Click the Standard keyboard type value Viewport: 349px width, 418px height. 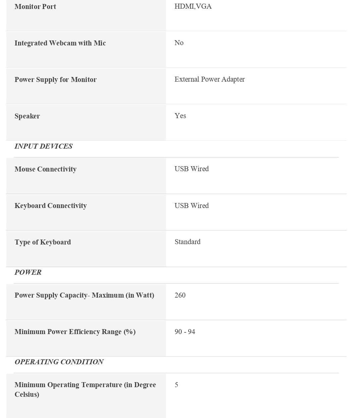(187, 242)
